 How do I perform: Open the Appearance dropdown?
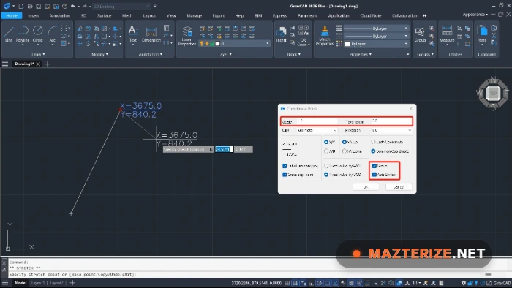475,15
